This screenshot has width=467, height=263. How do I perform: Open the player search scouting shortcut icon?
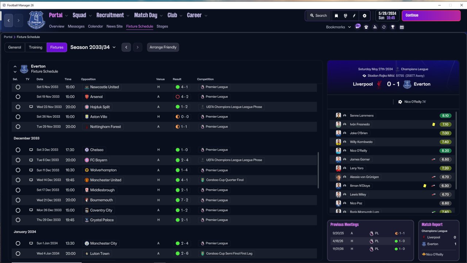pos(375,27)
